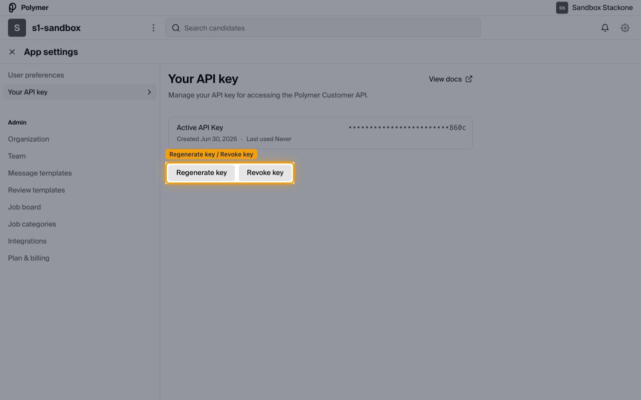Open the s1-sandbox three-dot menu
The width and height of the screenshot is (641, 400).
click(x=153, y=28)
